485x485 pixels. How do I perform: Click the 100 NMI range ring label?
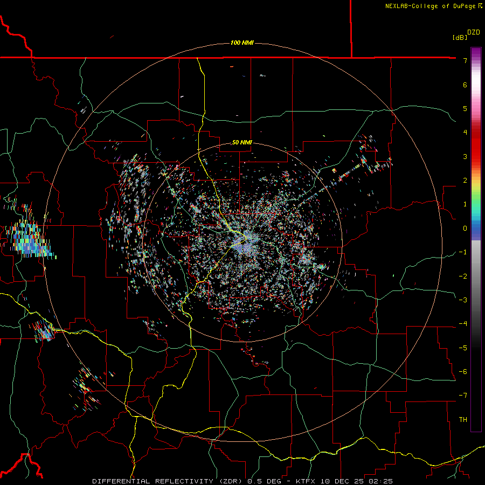pos(242,43)
